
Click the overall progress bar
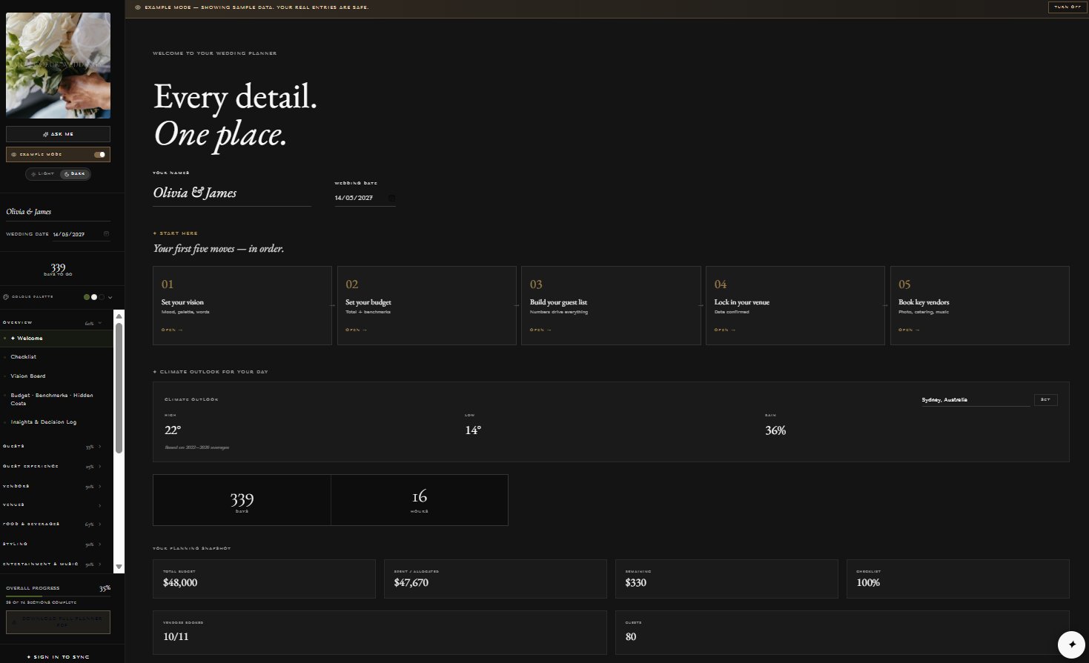click(x=58, y=596)
